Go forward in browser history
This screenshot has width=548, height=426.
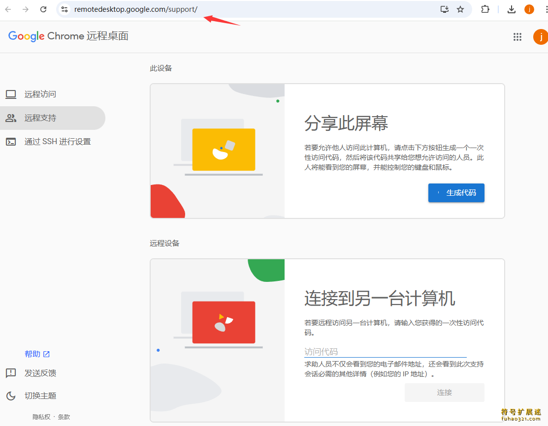point(26,9)
